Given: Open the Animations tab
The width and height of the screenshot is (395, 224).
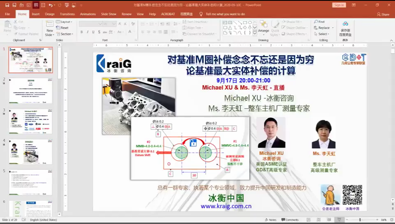Looking at the screenshot, I should tap(88, 14).
